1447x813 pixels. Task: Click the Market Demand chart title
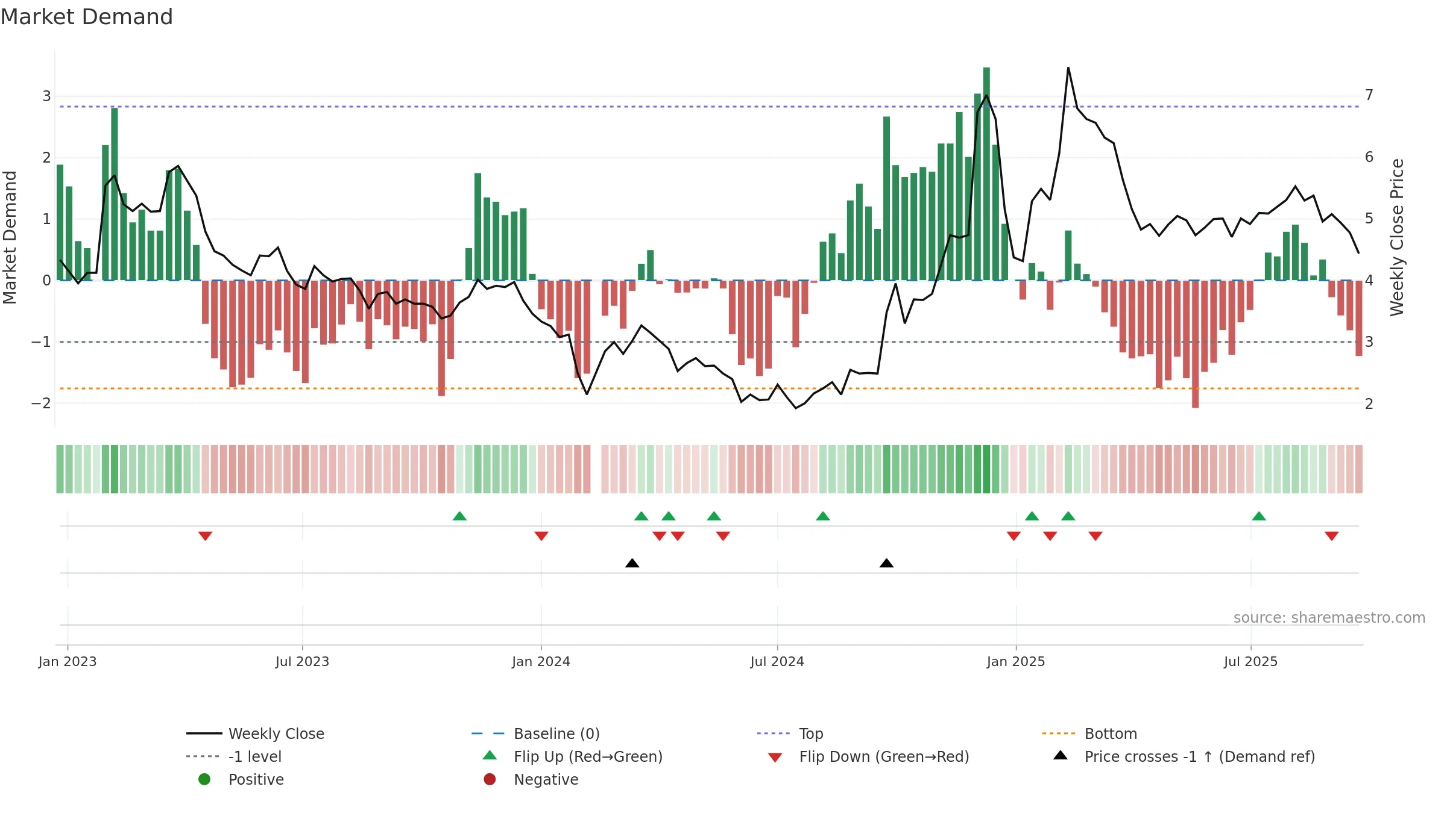click(87, 17)
